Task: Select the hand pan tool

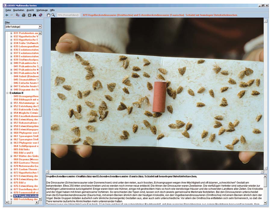Action: tap(48, 15)
